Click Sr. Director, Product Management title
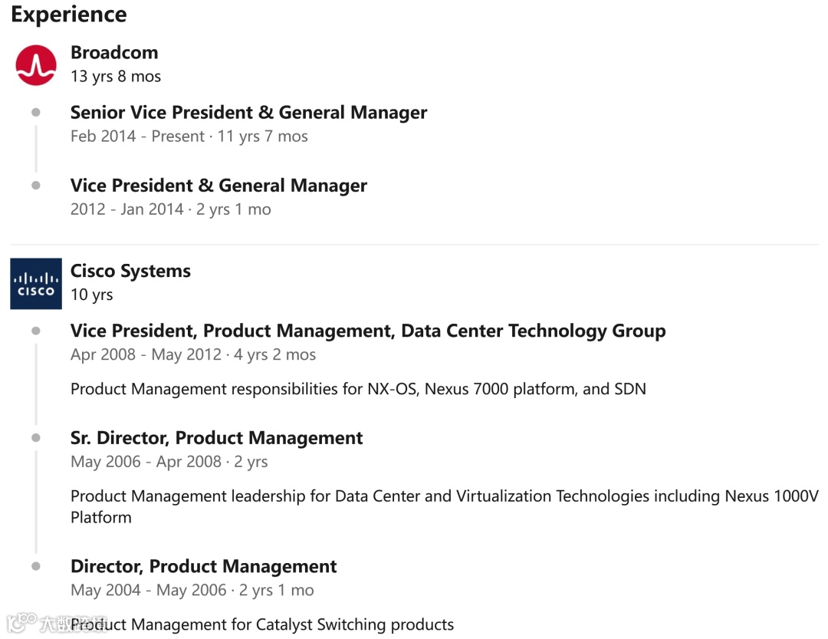The width and height of the screenshot is (828, 639). coord(216,439)
